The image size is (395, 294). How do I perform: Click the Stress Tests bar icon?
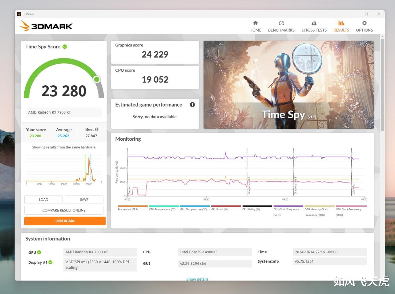[314, 23]
